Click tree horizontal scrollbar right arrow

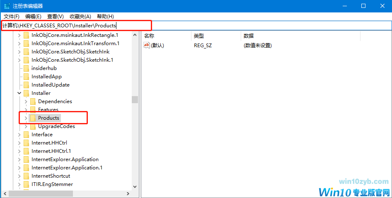128,193
